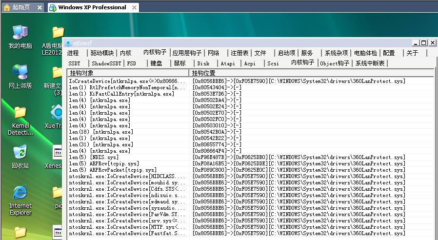The image size is (438, 240).
Task: Select IoCreateDevice[HTTP.sys row
Action: point(251,227)
